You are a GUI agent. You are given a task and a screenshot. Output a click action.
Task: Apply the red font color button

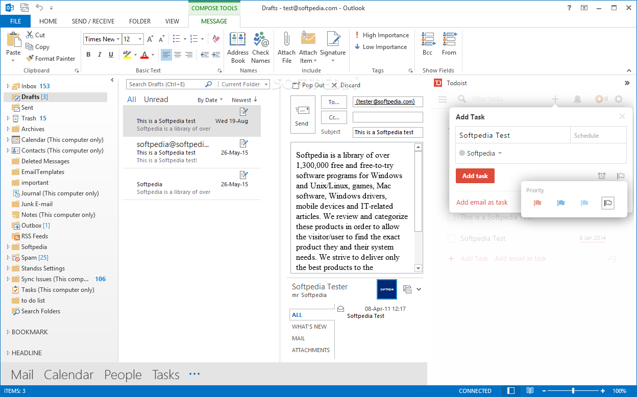[x=144, y=55]
